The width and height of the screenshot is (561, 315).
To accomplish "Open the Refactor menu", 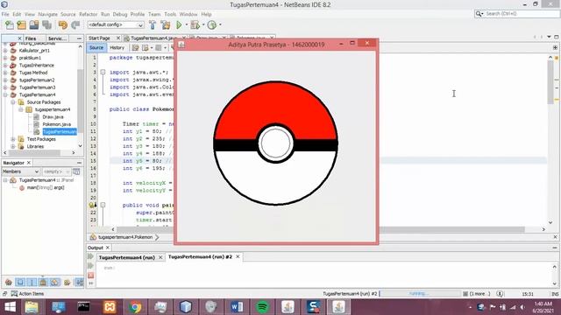I will pos(88,14).
